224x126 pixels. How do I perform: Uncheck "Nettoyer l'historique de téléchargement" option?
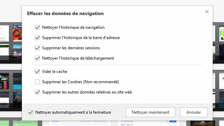[37, 58]
